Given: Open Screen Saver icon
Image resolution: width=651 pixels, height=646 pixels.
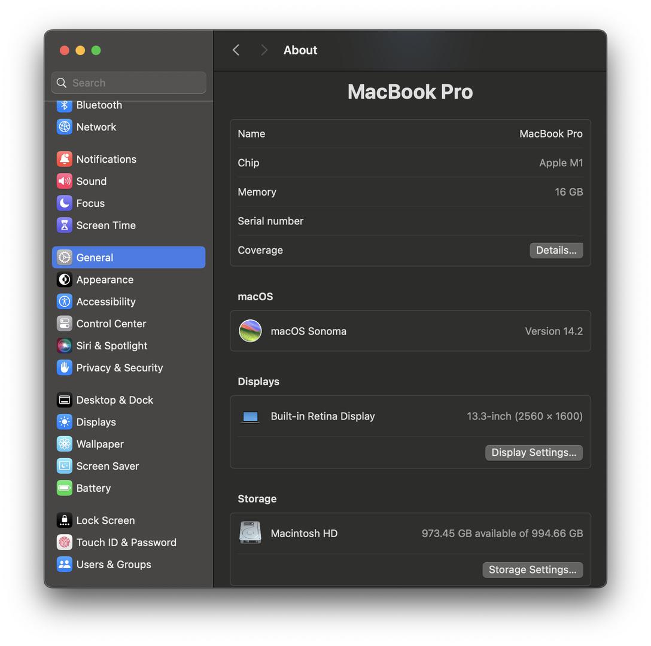Looking at the screenshot, I should coord(65,466).
